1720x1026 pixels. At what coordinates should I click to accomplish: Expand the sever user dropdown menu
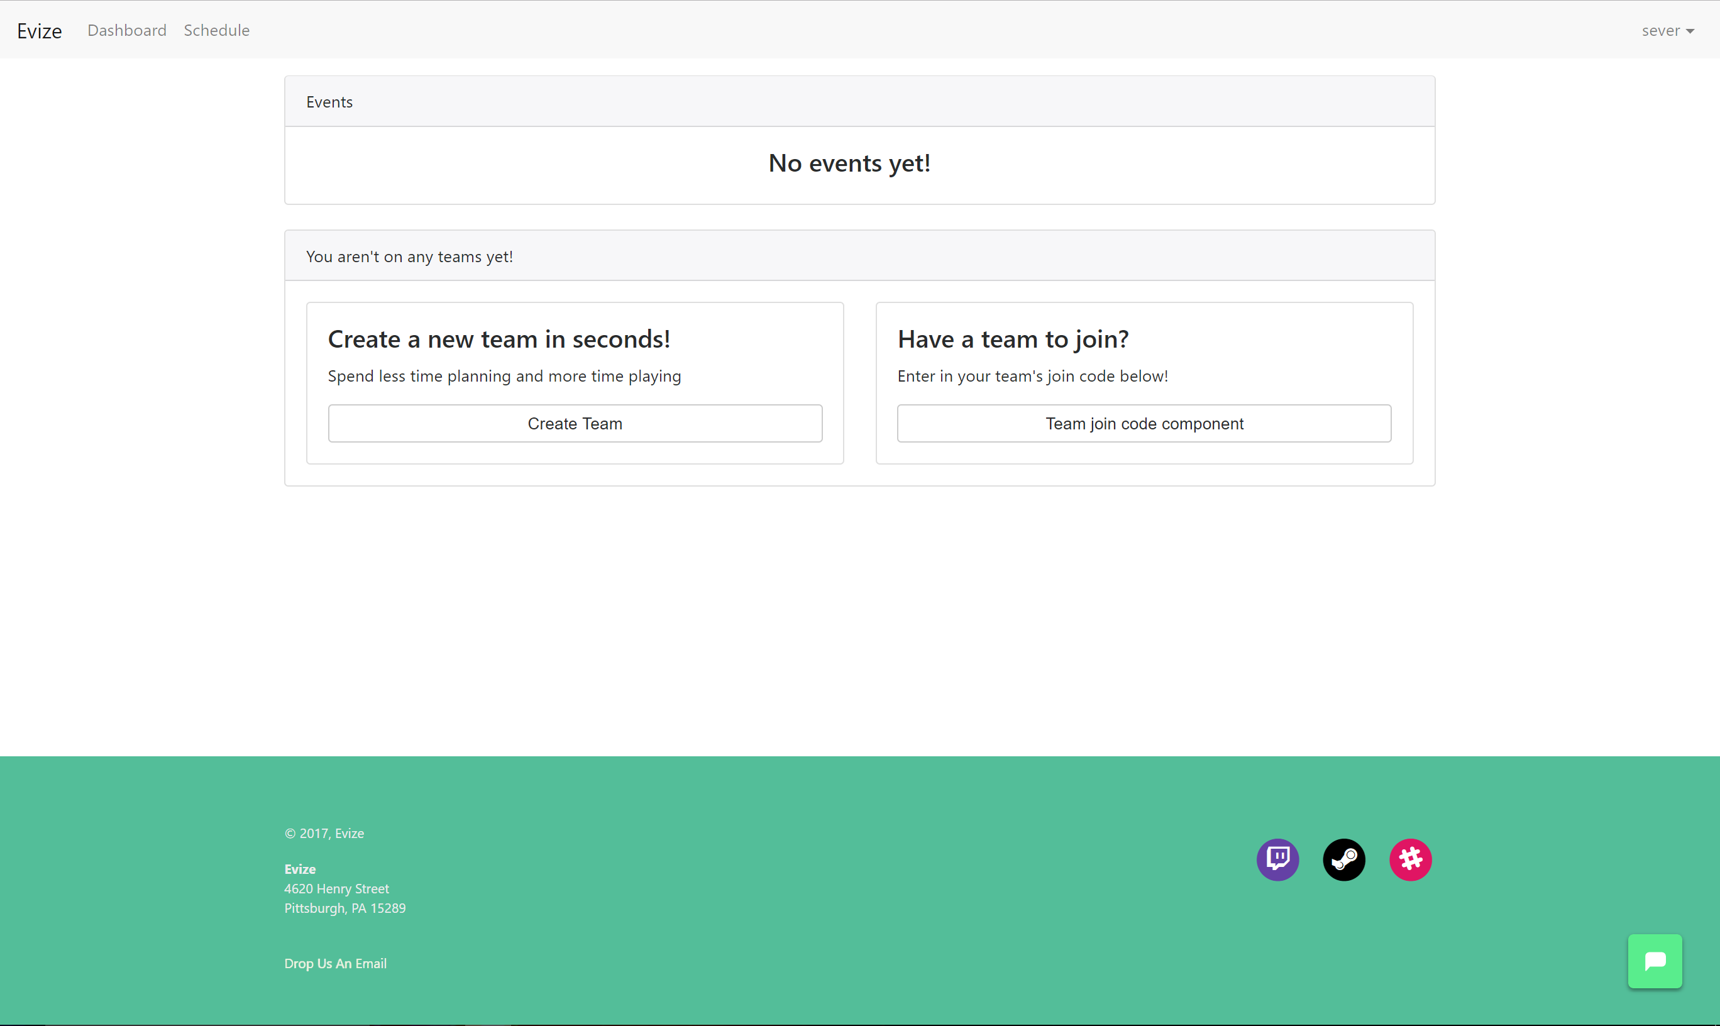[1667, 30]
